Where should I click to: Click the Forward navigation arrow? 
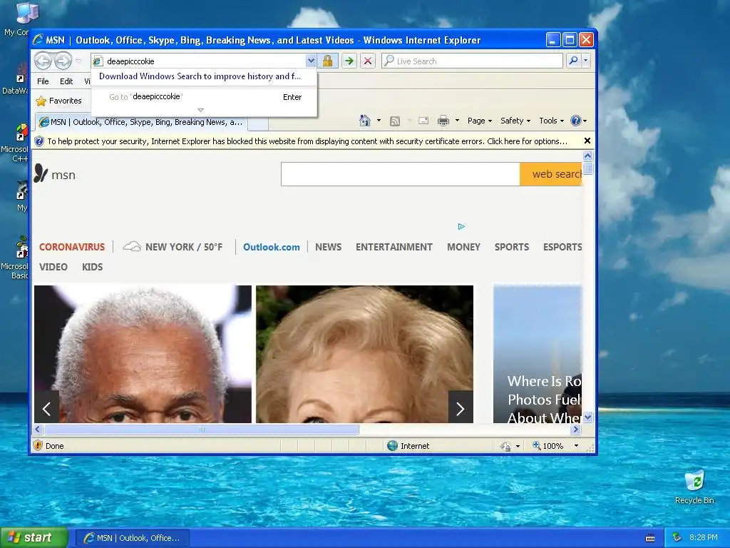click(x=63, y=61)
